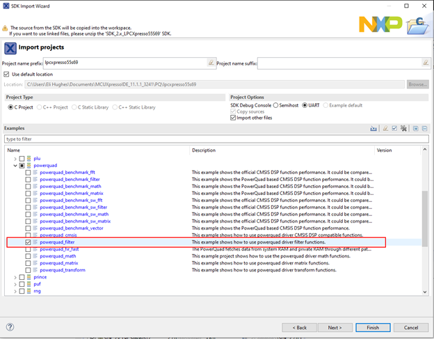Collapse the powerquad tree node
Viewport: 434px width, 339px height.
coord(15,166)
